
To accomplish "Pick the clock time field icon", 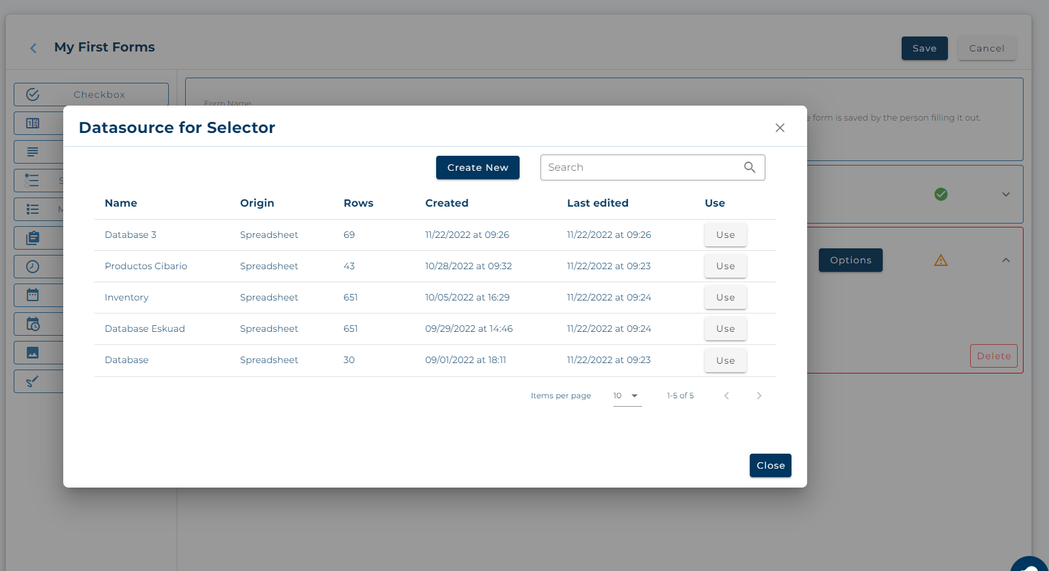I will click(x=33, y=267).
